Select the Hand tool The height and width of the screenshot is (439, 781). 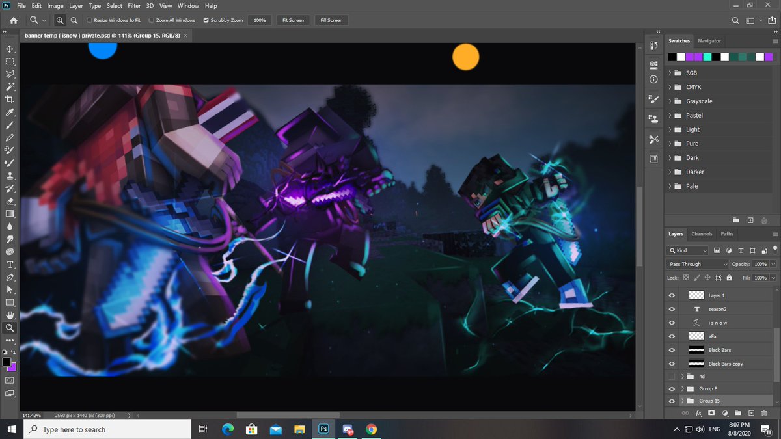click(10, 315)
